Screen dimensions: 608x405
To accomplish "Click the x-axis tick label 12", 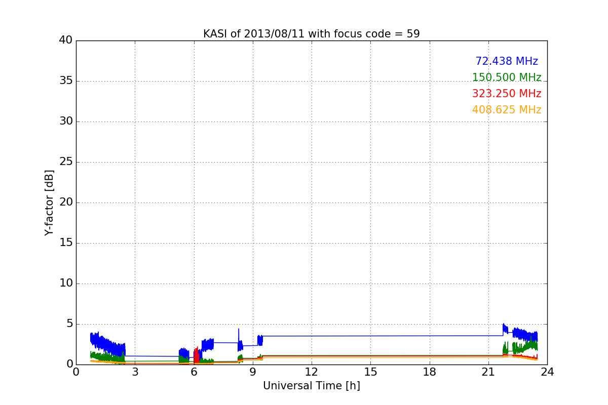I will pyautogui.click(x=312, y=372).
